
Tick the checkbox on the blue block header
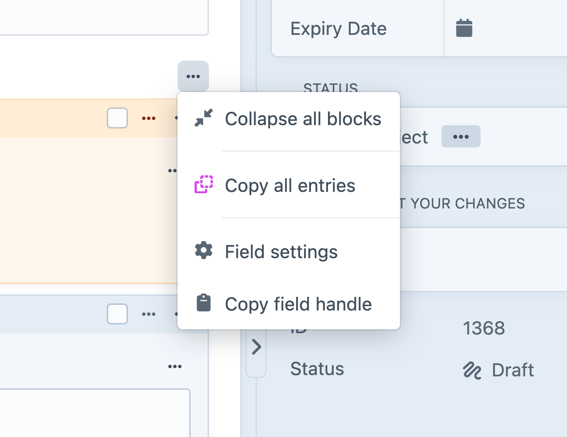pos(117,314)
